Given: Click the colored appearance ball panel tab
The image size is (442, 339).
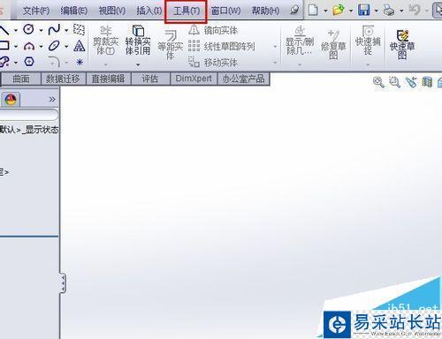Looking at the screenshot, I should click(11, 100).
